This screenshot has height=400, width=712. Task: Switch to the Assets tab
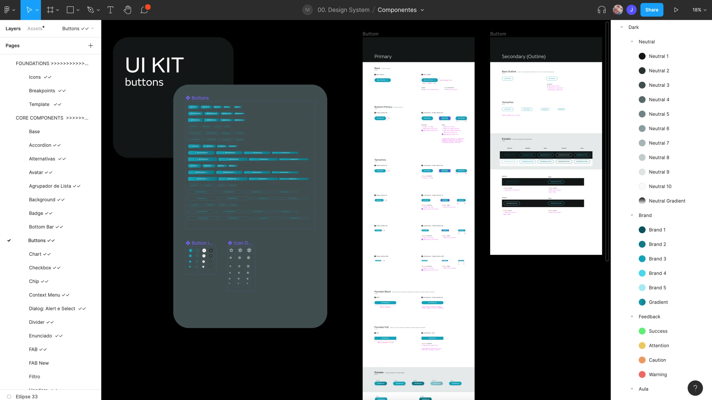35,29
